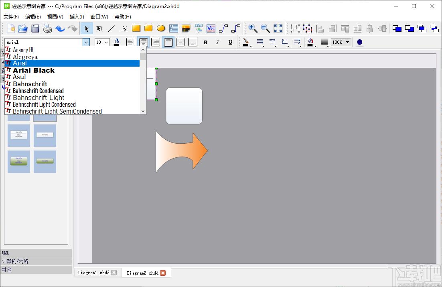The width and height of the screenshot is (442, 287).
Task: Open the 视图(V) menu
Action: pyautogui.click(x=55, y=16)
